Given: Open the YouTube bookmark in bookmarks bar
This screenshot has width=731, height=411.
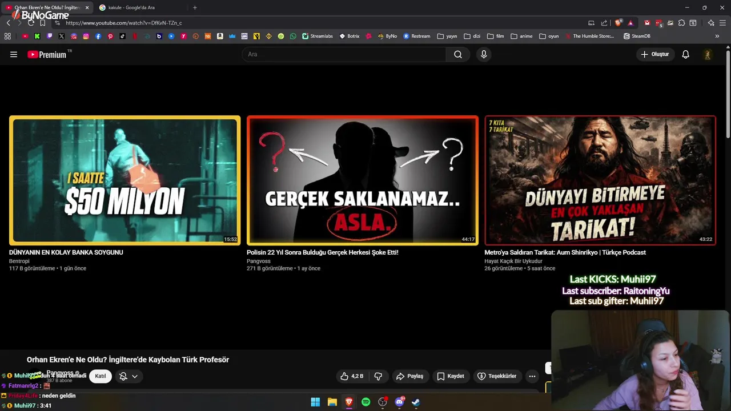Looking at the screenshot, I should click(x=25, y=36).
